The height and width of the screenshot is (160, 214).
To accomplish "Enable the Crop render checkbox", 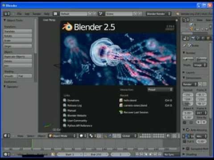I will [x=191, y=122].
